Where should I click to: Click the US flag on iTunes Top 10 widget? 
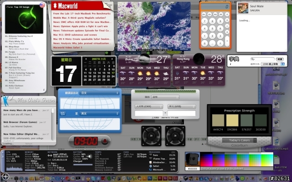[x=42, y=5]
